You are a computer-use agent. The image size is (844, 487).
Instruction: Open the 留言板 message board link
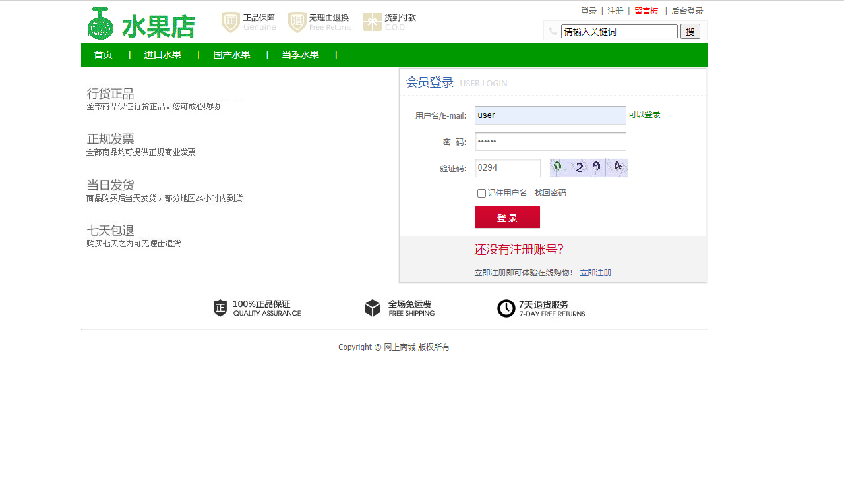(646, 11)
